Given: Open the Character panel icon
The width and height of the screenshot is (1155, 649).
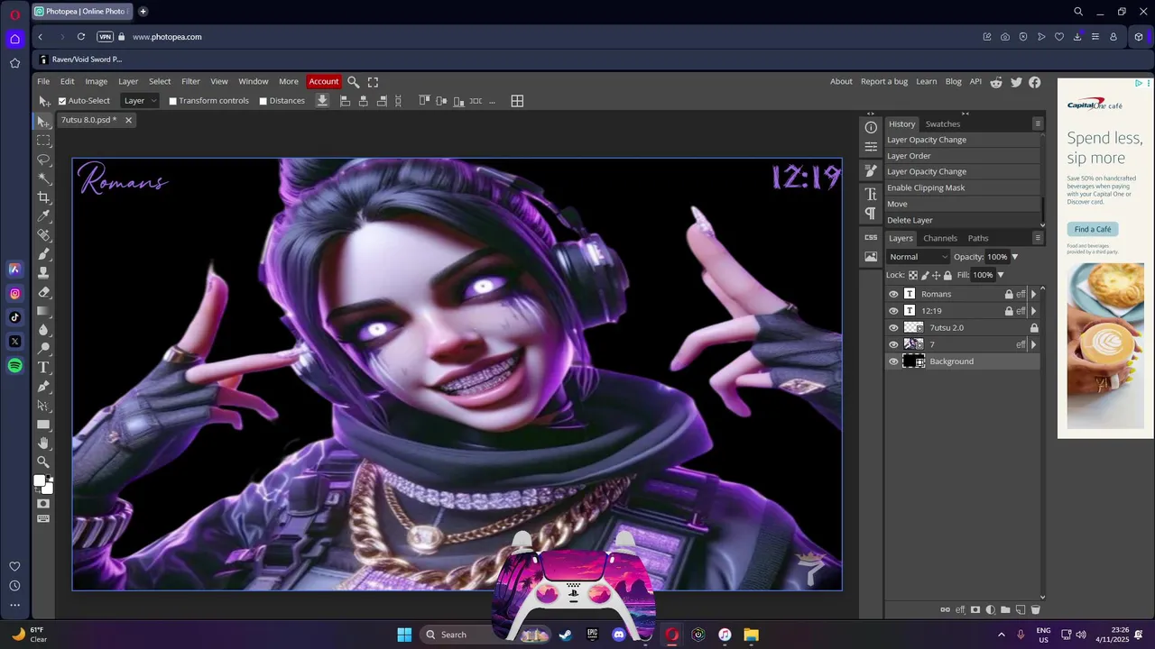Looking at the screenshot, I should point(871,194).
